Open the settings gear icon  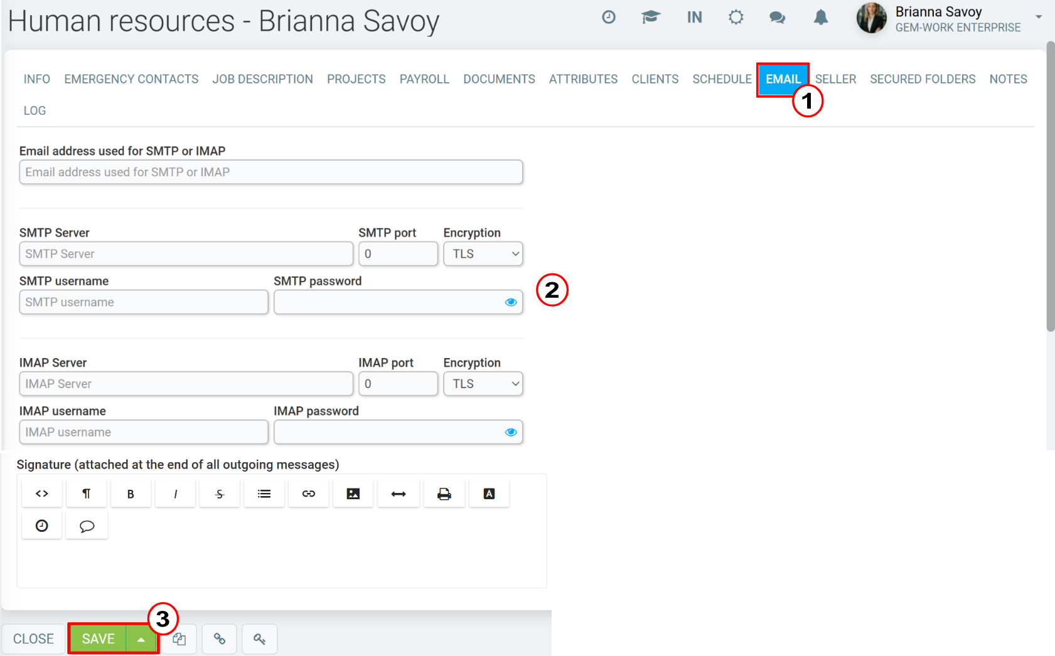coord(736,17)
